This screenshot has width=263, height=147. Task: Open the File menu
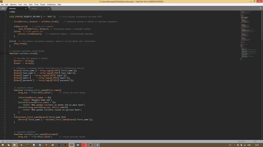tap(2, 4)
